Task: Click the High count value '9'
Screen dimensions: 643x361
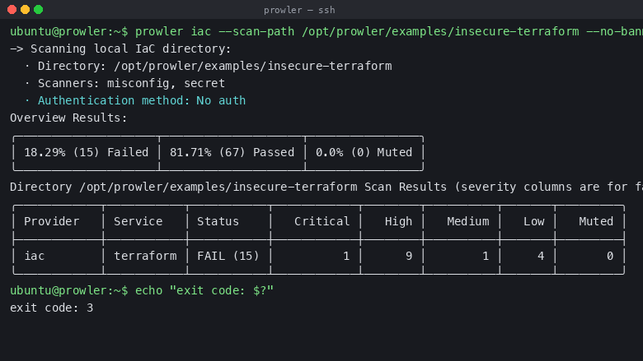Action: tap(409, 256)
